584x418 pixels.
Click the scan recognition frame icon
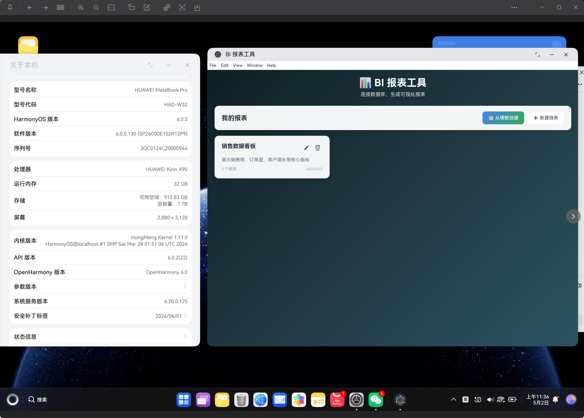tap(182, 8)
